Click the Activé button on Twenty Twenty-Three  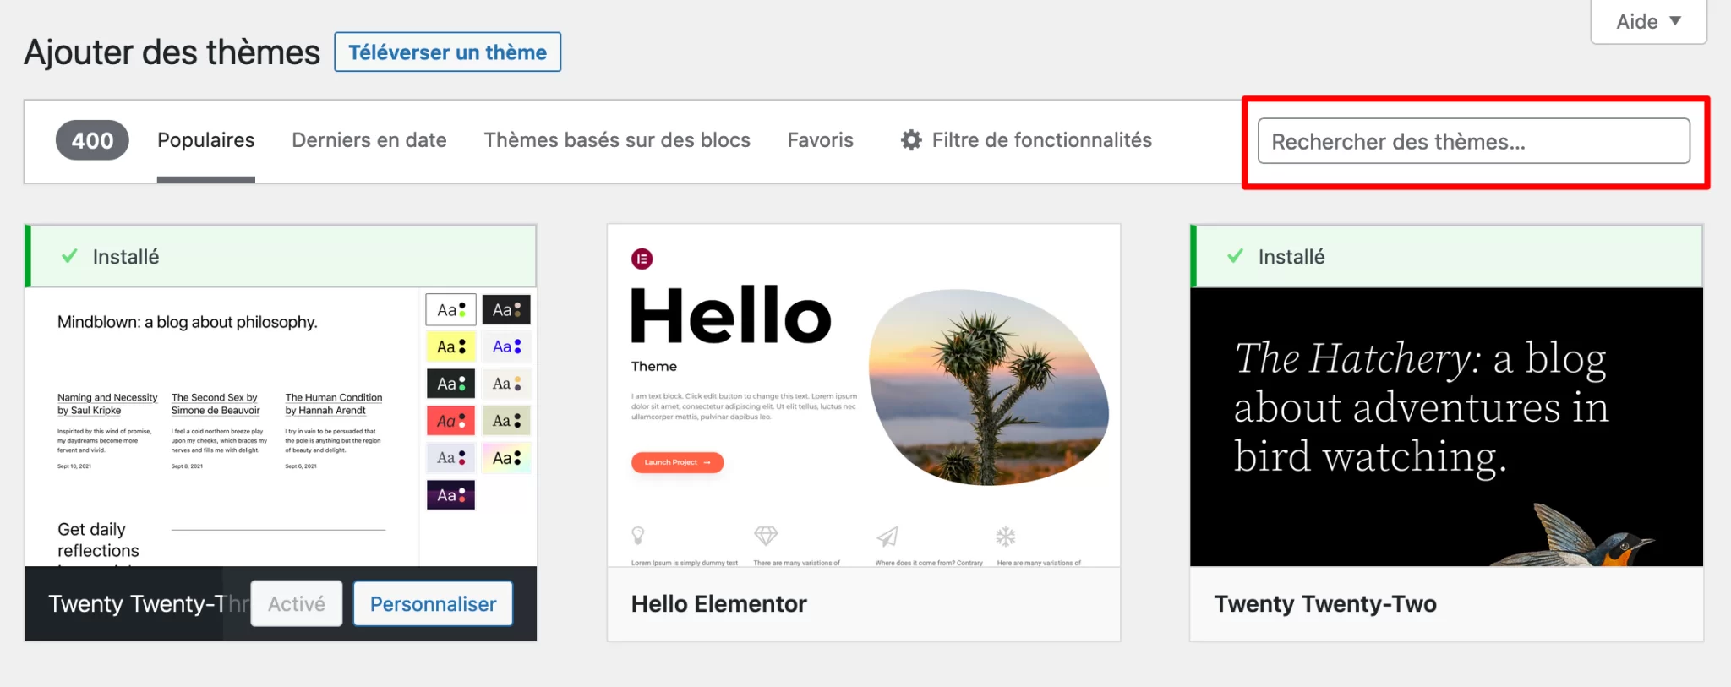[297, 603]
